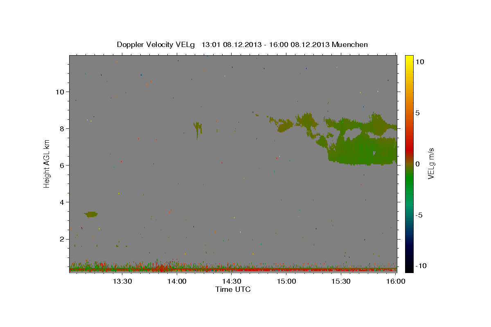
Task: Click the small cloud echo near 3.4 km
Action: pyautogui.click(x=91, y=214)
